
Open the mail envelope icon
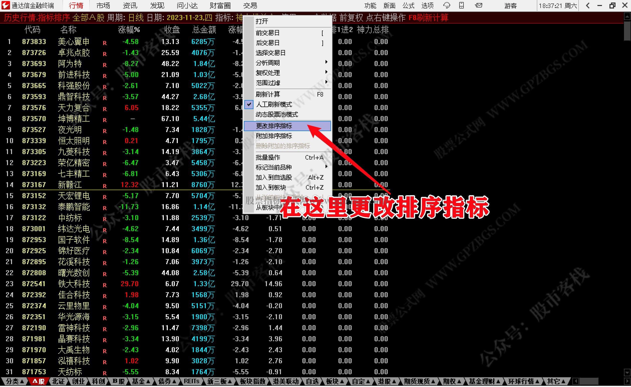pos(479,5)
